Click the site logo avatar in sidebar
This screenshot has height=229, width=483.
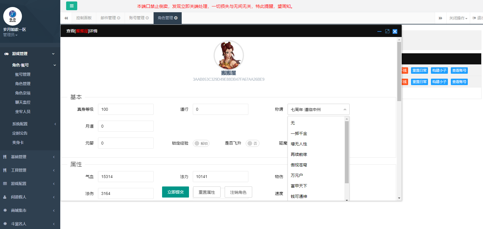point(13,16)
